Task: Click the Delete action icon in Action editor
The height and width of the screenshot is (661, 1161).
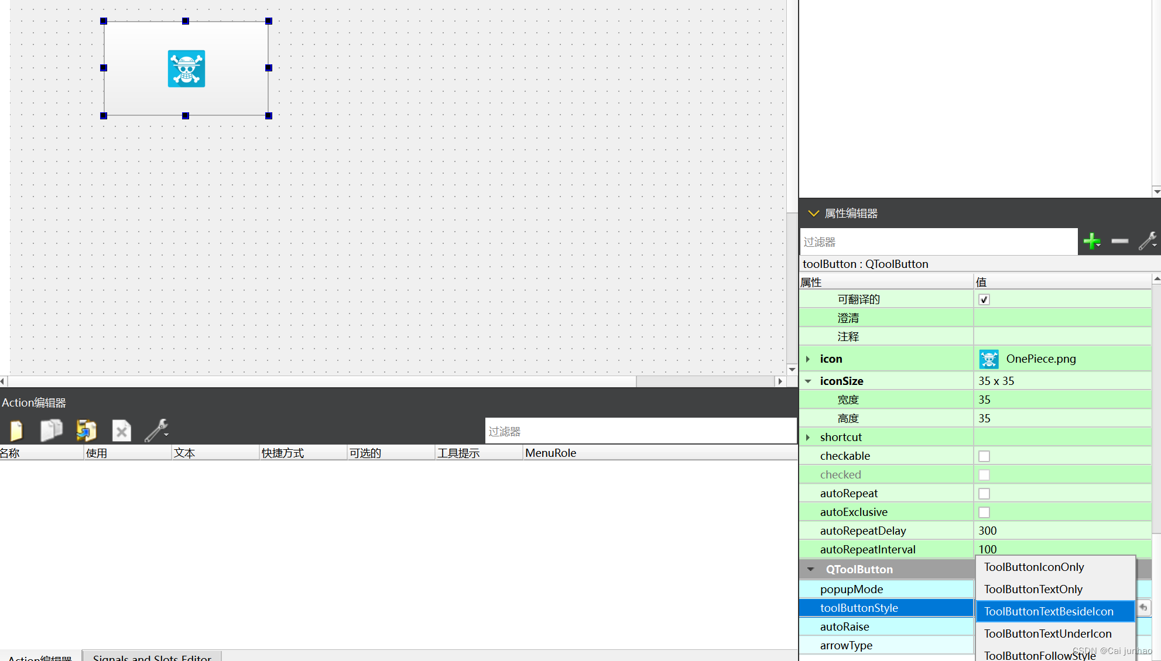Action: 121,432
